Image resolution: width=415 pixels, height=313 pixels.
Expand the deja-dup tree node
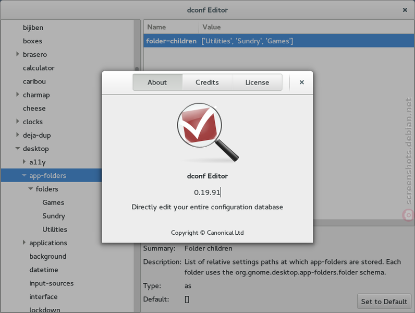click(18, 135)
